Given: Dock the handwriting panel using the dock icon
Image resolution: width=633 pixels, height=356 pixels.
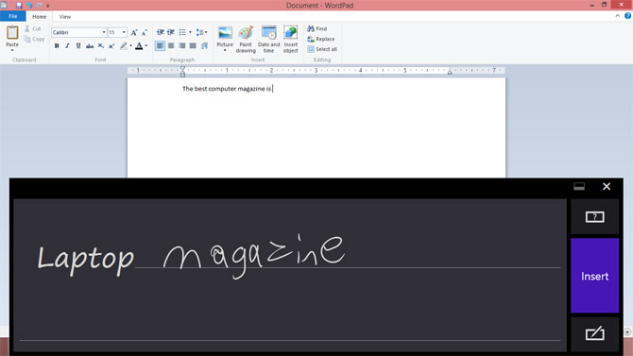Looking at the screenshot, I should [x=579, y=186].
